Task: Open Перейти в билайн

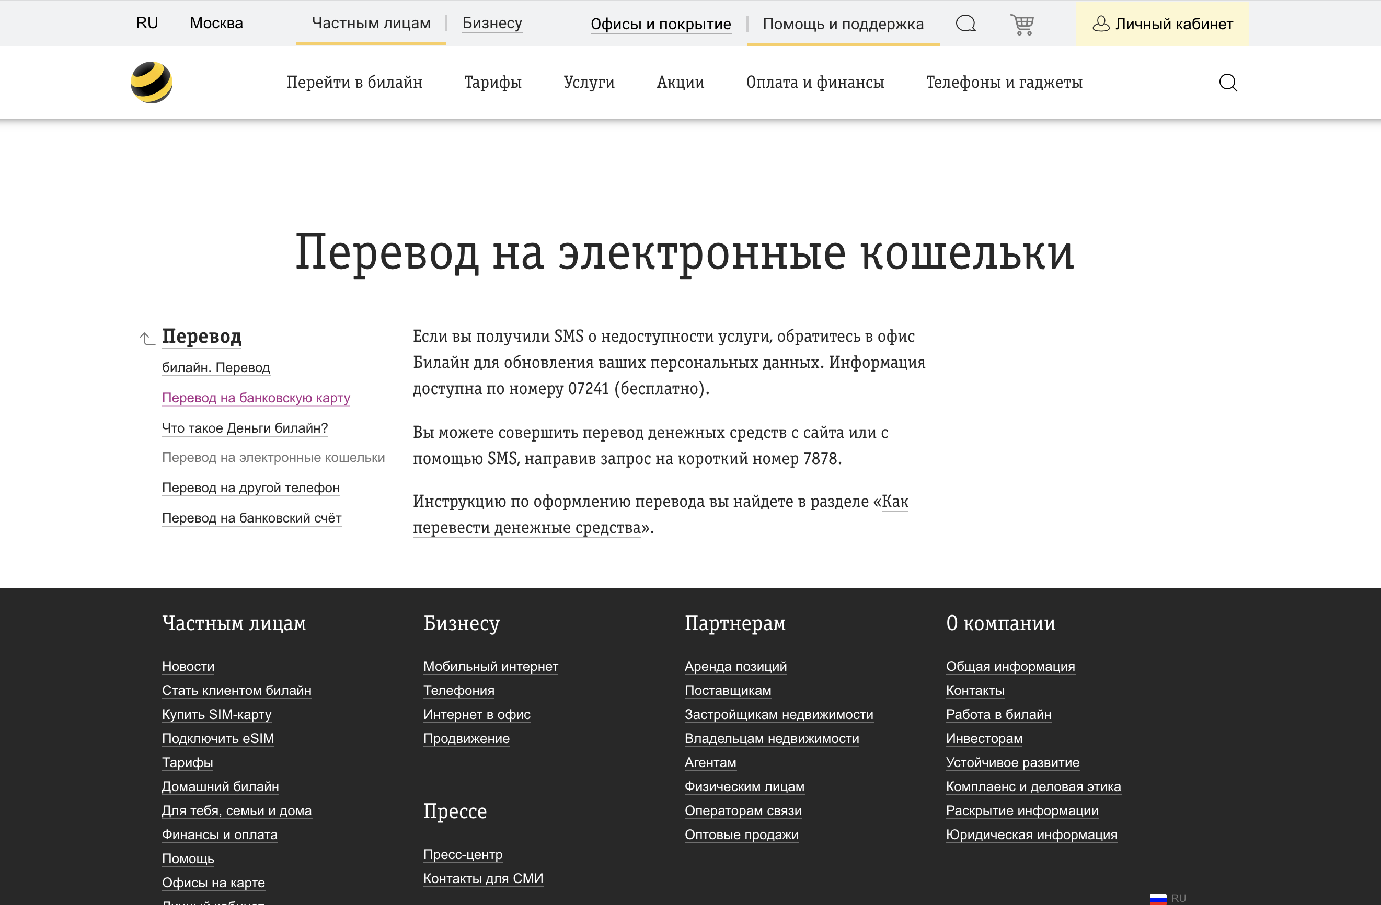Action: tap(354, 82)
